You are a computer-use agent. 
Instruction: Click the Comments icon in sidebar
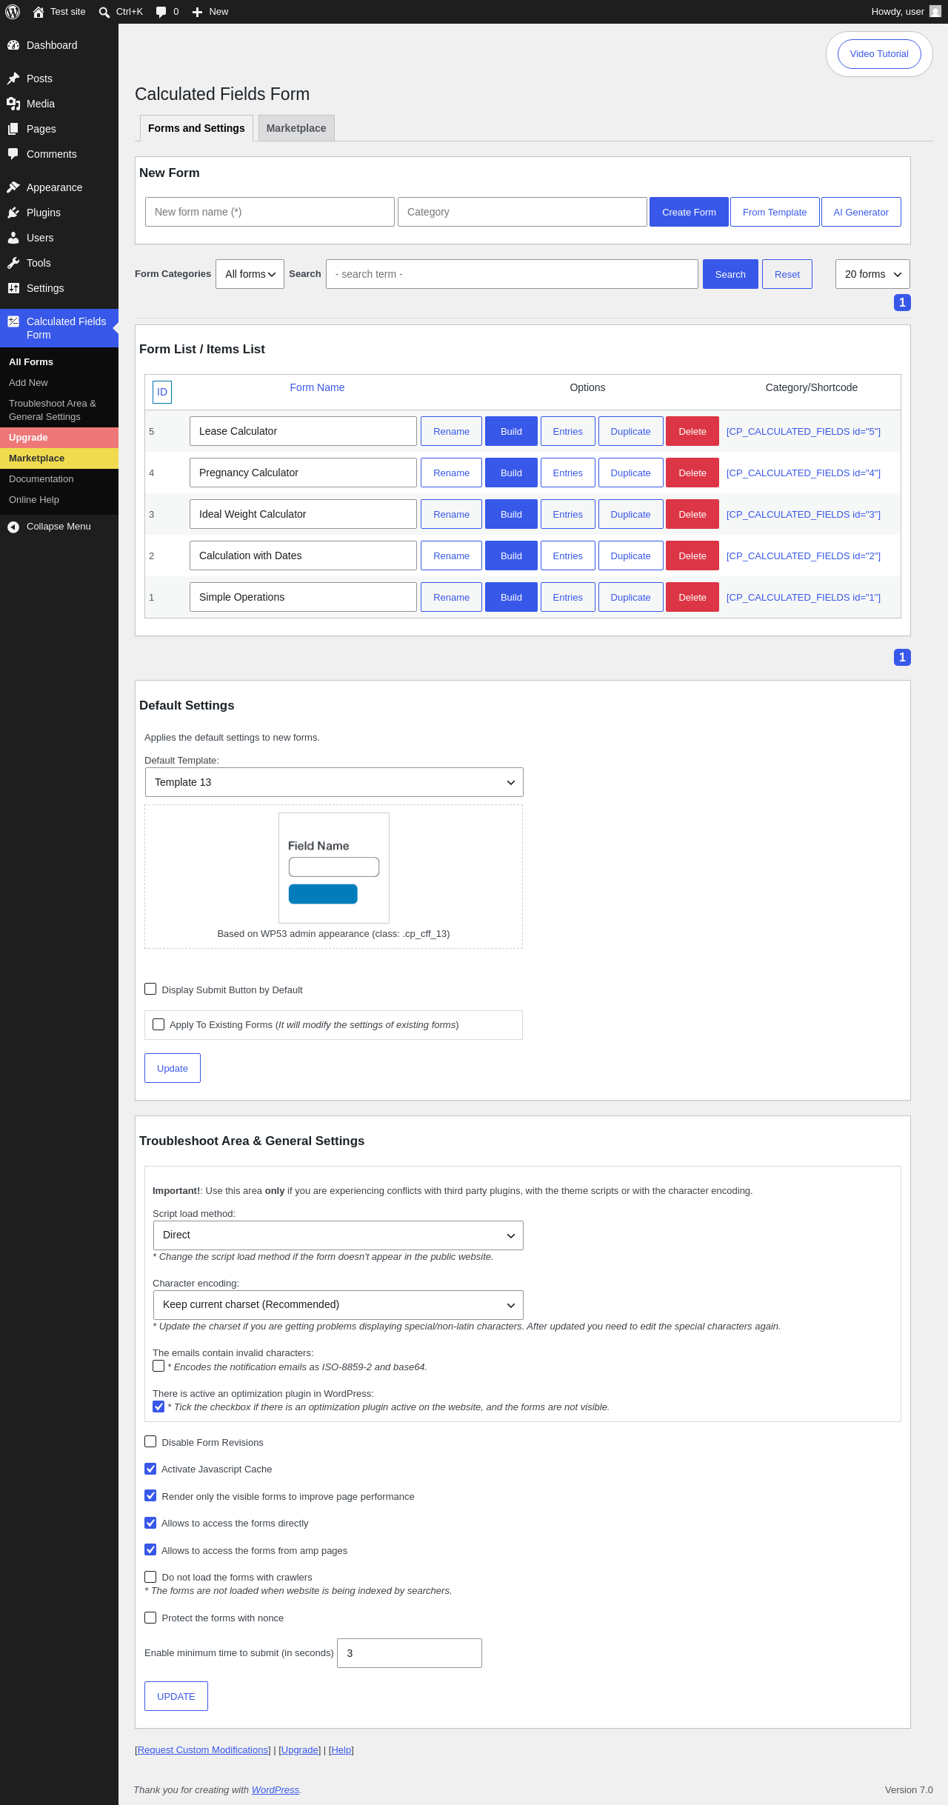13,154
